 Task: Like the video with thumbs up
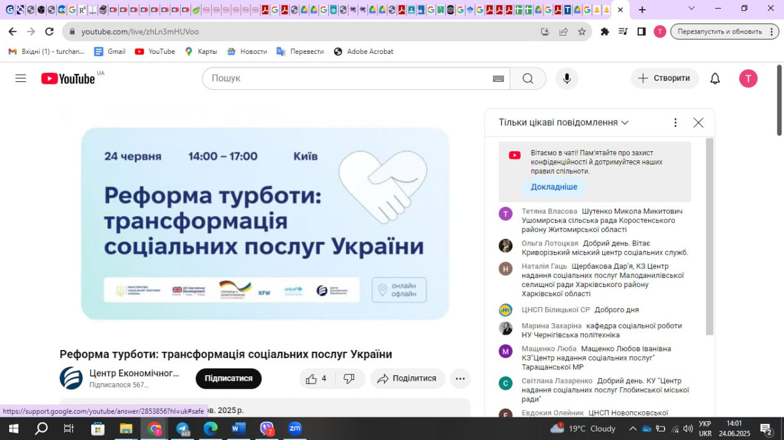pyautogui.click(x=316, y=378)
